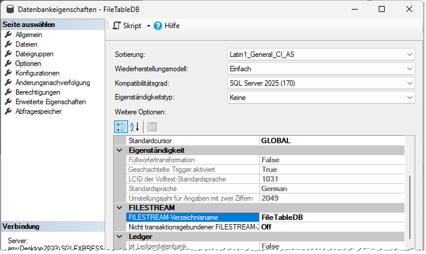Click the blue Hilfe question mark icon
Image resolution: width=426 pixels, height=254 pixels.
click(x=158, y=26)
